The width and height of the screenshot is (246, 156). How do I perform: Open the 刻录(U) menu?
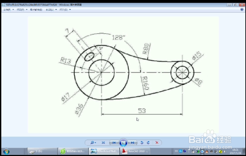click(50, 10)
